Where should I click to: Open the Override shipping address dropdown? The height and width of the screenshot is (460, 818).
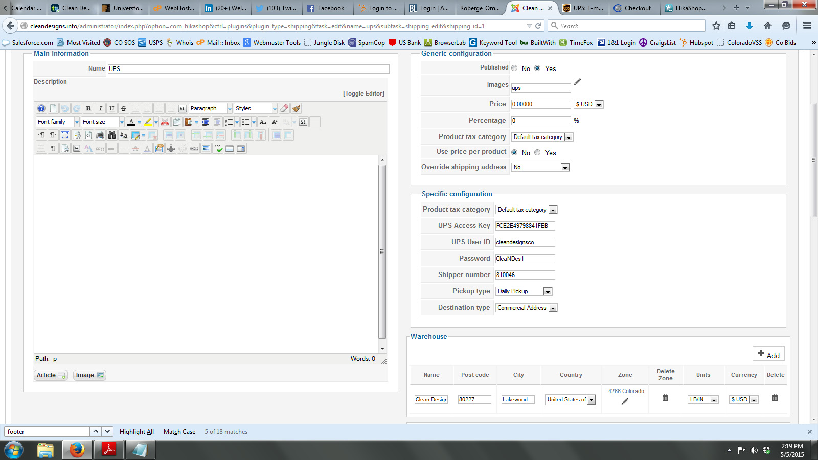pos(541,167)
